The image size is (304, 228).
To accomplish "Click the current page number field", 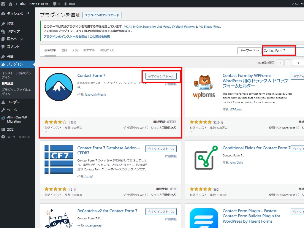I will pos(298,63).
